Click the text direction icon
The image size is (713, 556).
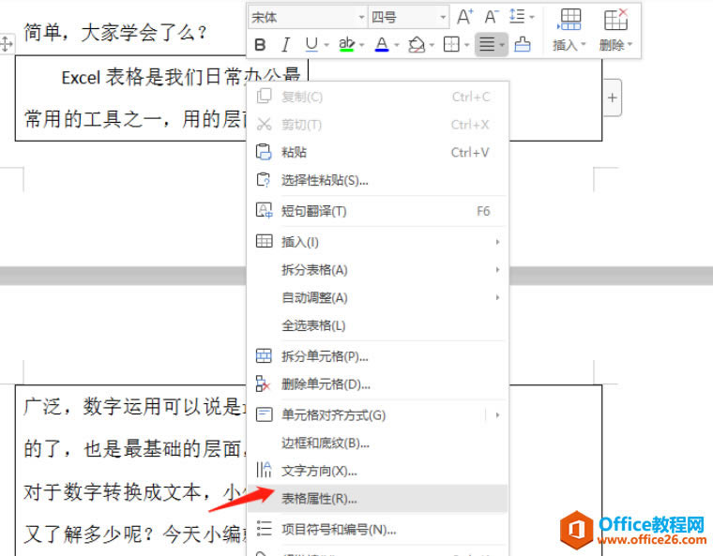(264, 470)
